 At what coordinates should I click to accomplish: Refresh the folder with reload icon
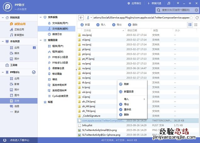coord(197,18)
